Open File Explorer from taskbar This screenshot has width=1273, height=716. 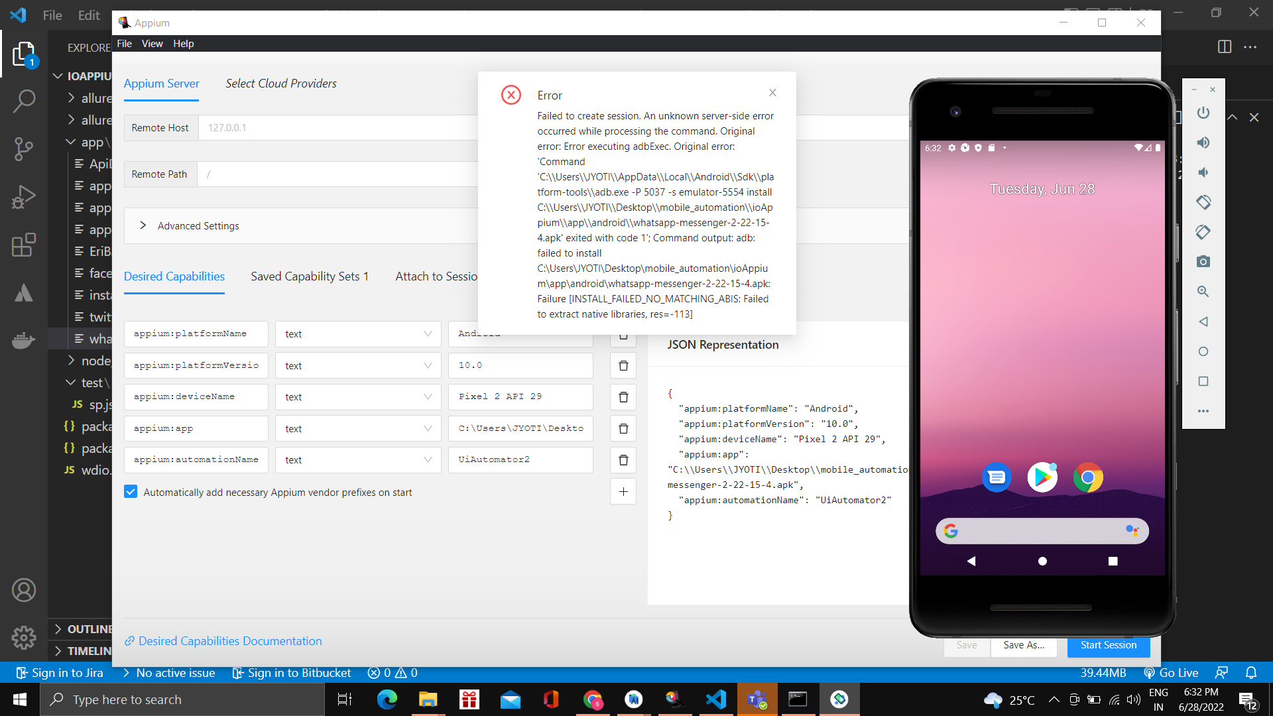coord(428,699)
